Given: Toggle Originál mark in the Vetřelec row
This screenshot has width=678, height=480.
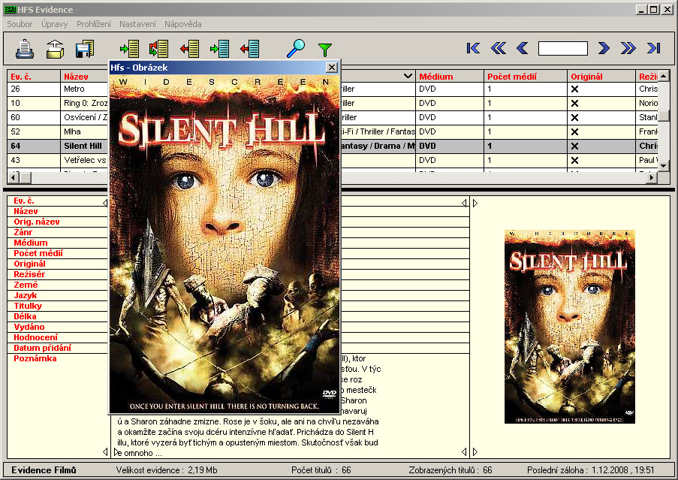Looking at the screenshot, I should (574, 161).
